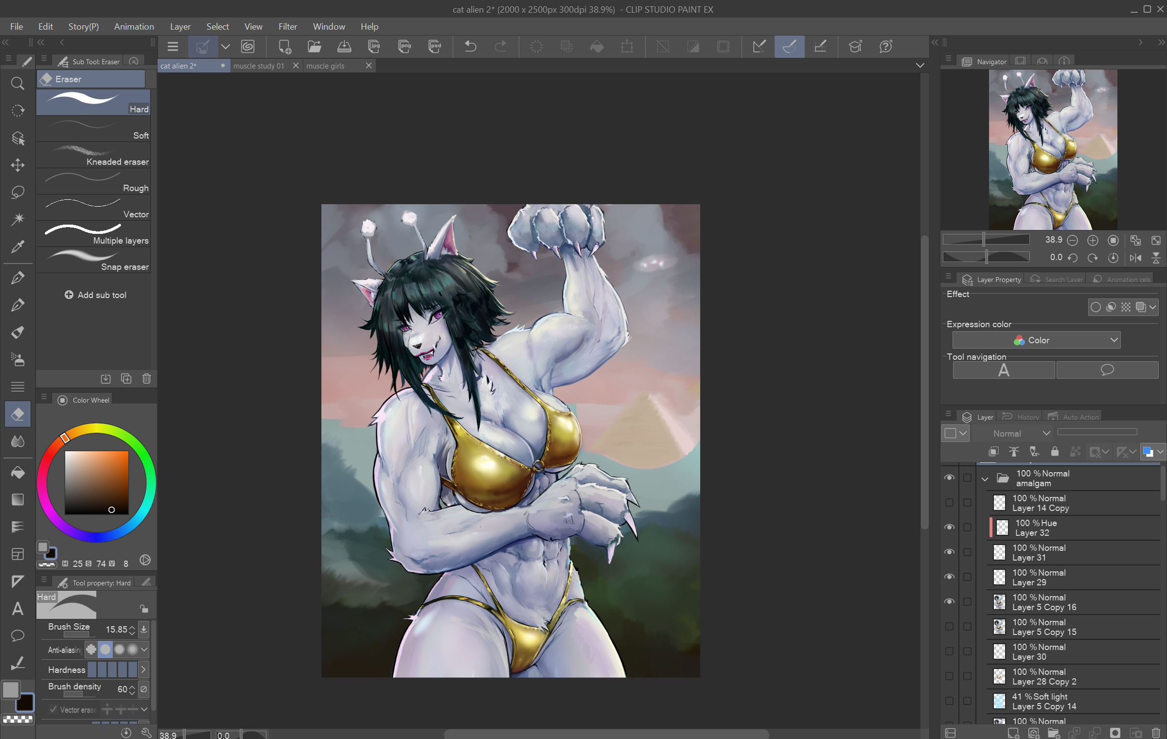Choose Multiple layers eraser sub tool
1167x739 pixels.
pyautogui.click(x=93, y=234)
